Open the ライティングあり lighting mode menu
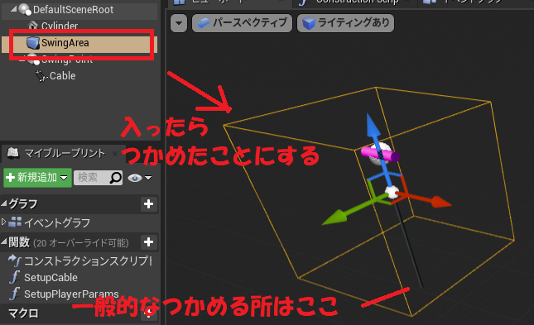 pos(345,23)
